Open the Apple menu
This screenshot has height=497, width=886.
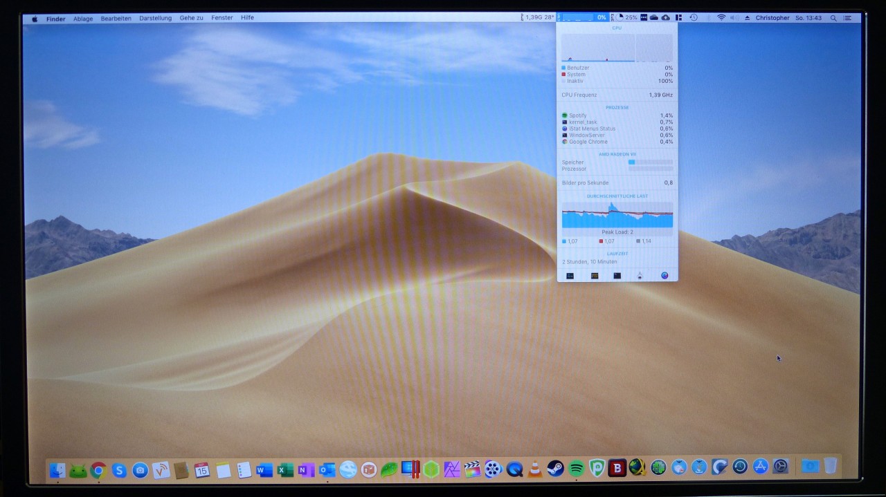coord(35,18)
